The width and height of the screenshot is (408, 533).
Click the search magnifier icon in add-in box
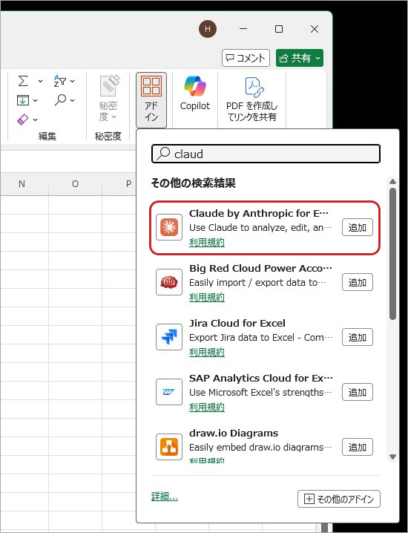click(x=164, y=154)
